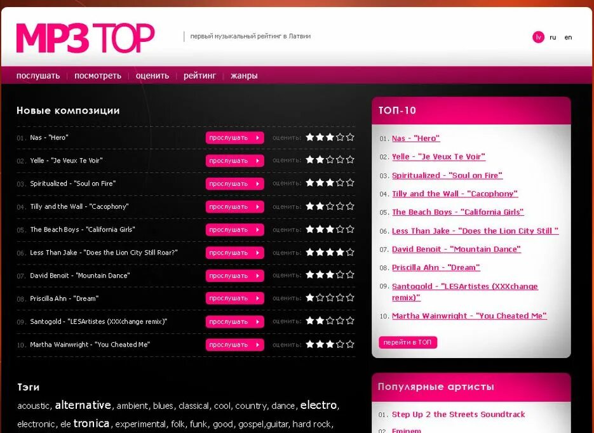
Task: Rate Spiritualized track one star
Action: click(x=310, y=183)
